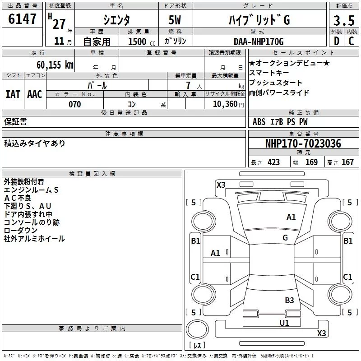
Task: Click the 登録番号 header
Action: coord(162,53)
